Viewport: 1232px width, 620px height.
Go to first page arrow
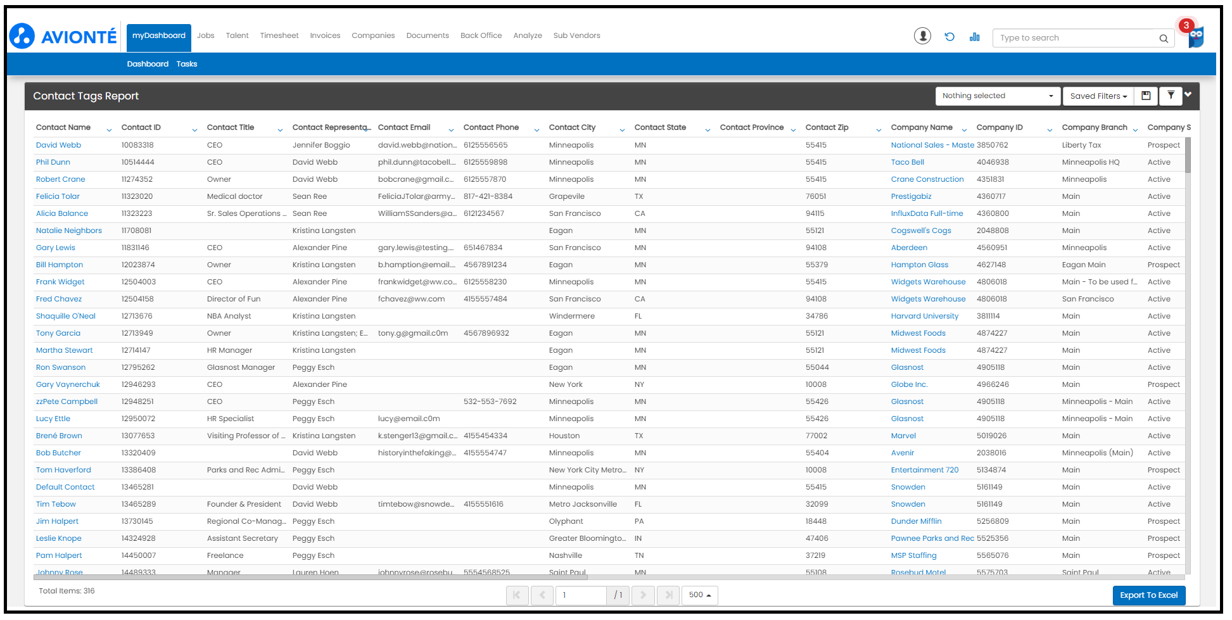517,595
